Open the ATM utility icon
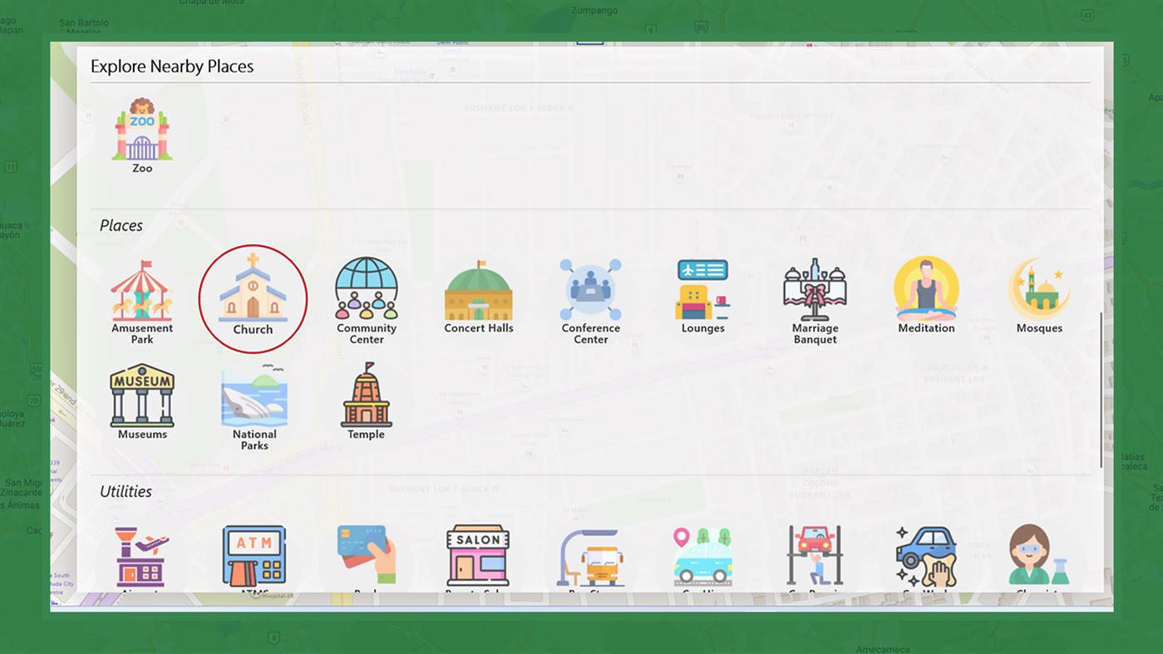 (x=254, y=556)
